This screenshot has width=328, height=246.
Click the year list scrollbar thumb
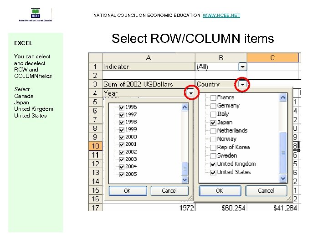(184, 169)
